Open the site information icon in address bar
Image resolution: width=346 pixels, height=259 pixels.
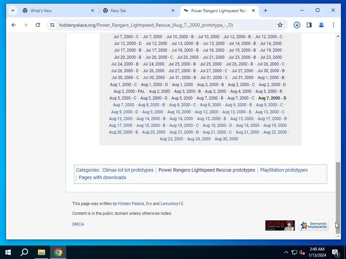[52, 25]
